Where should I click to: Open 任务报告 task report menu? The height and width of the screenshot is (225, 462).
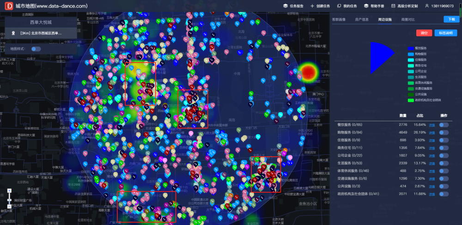pyautogui.click(x=293, y=6)
